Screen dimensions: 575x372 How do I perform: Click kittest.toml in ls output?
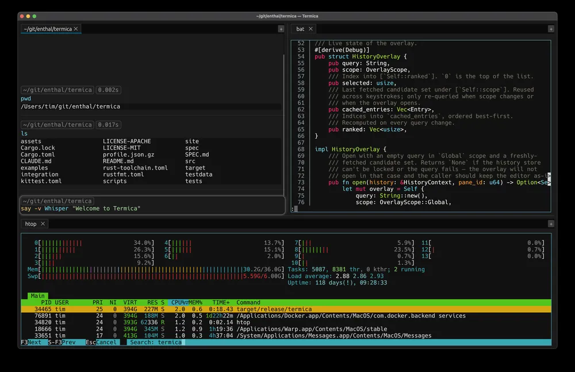coord(41,181)
